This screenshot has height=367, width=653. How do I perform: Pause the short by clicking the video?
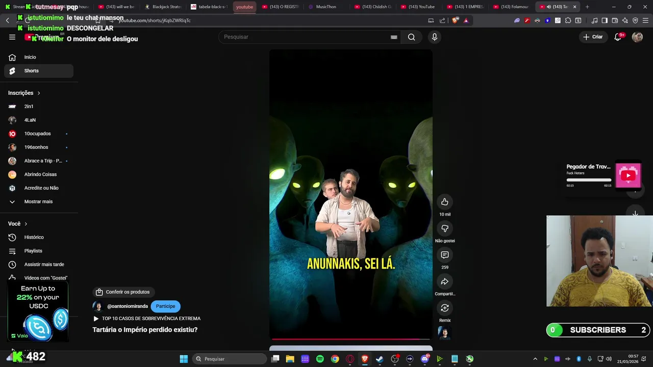[x=351, y=194]
